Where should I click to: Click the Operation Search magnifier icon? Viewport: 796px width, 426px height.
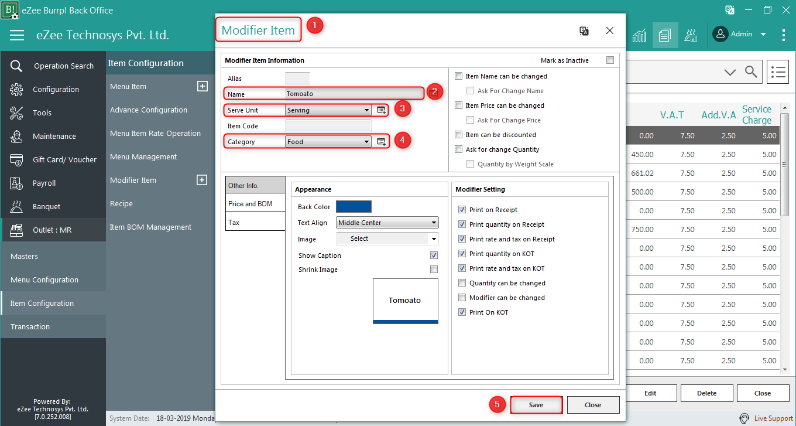16,66
